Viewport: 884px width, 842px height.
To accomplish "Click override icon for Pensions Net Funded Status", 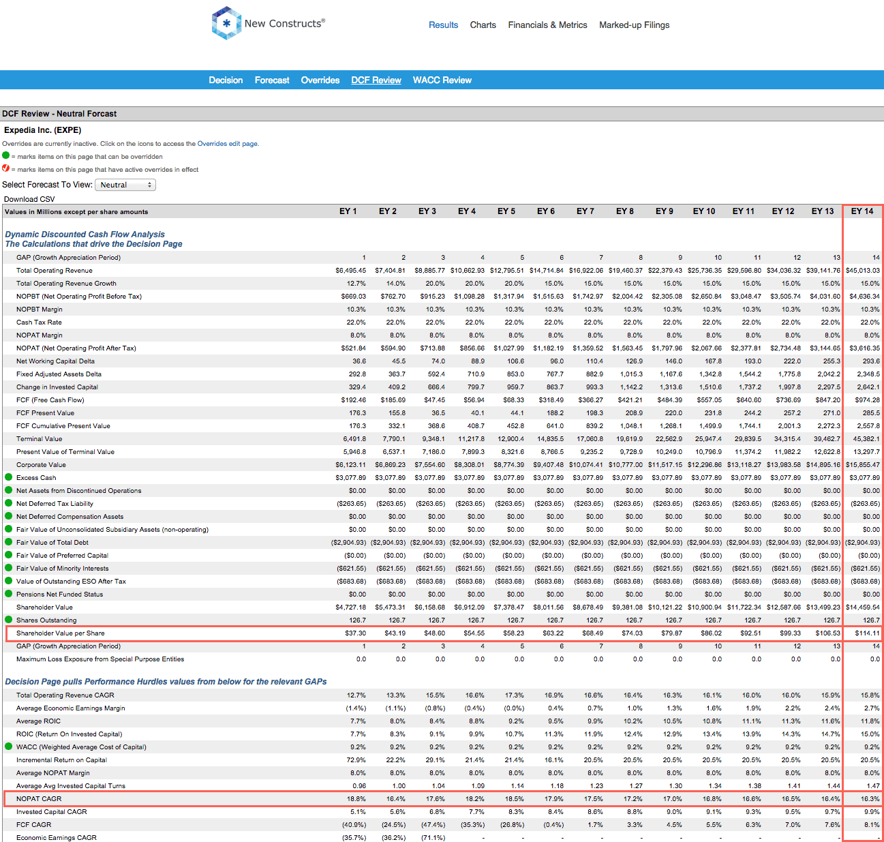I will pyautogui.click(x=8, y=594).
